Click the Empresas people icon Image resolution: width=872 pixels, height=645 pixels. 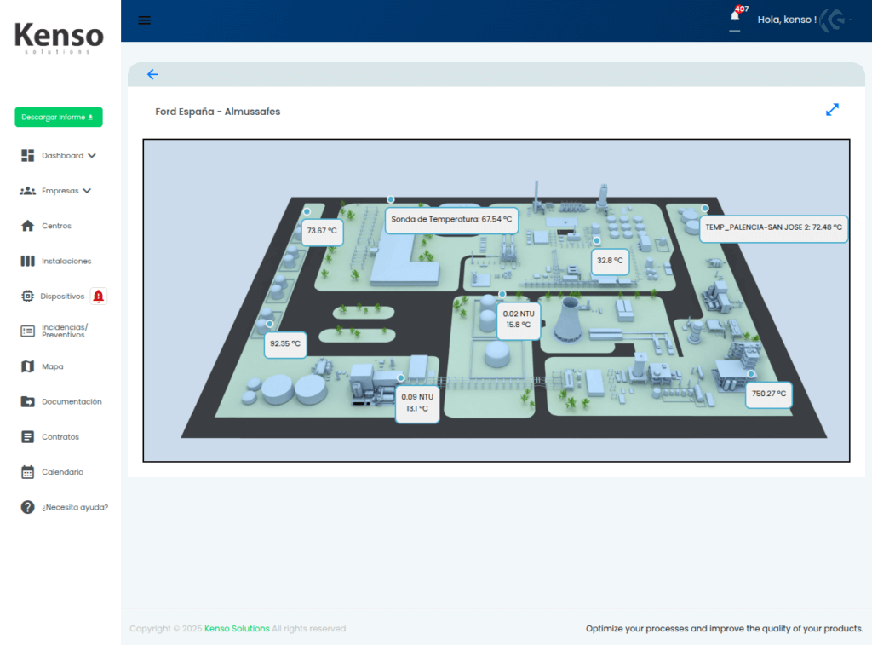coord(28,191)
